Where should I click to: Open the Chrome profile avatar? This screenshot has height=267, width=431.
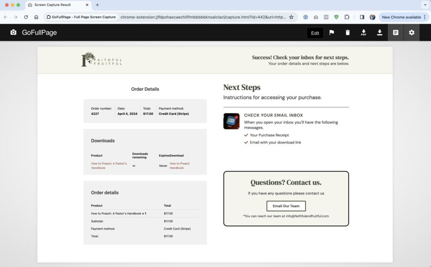click(372, 17)
